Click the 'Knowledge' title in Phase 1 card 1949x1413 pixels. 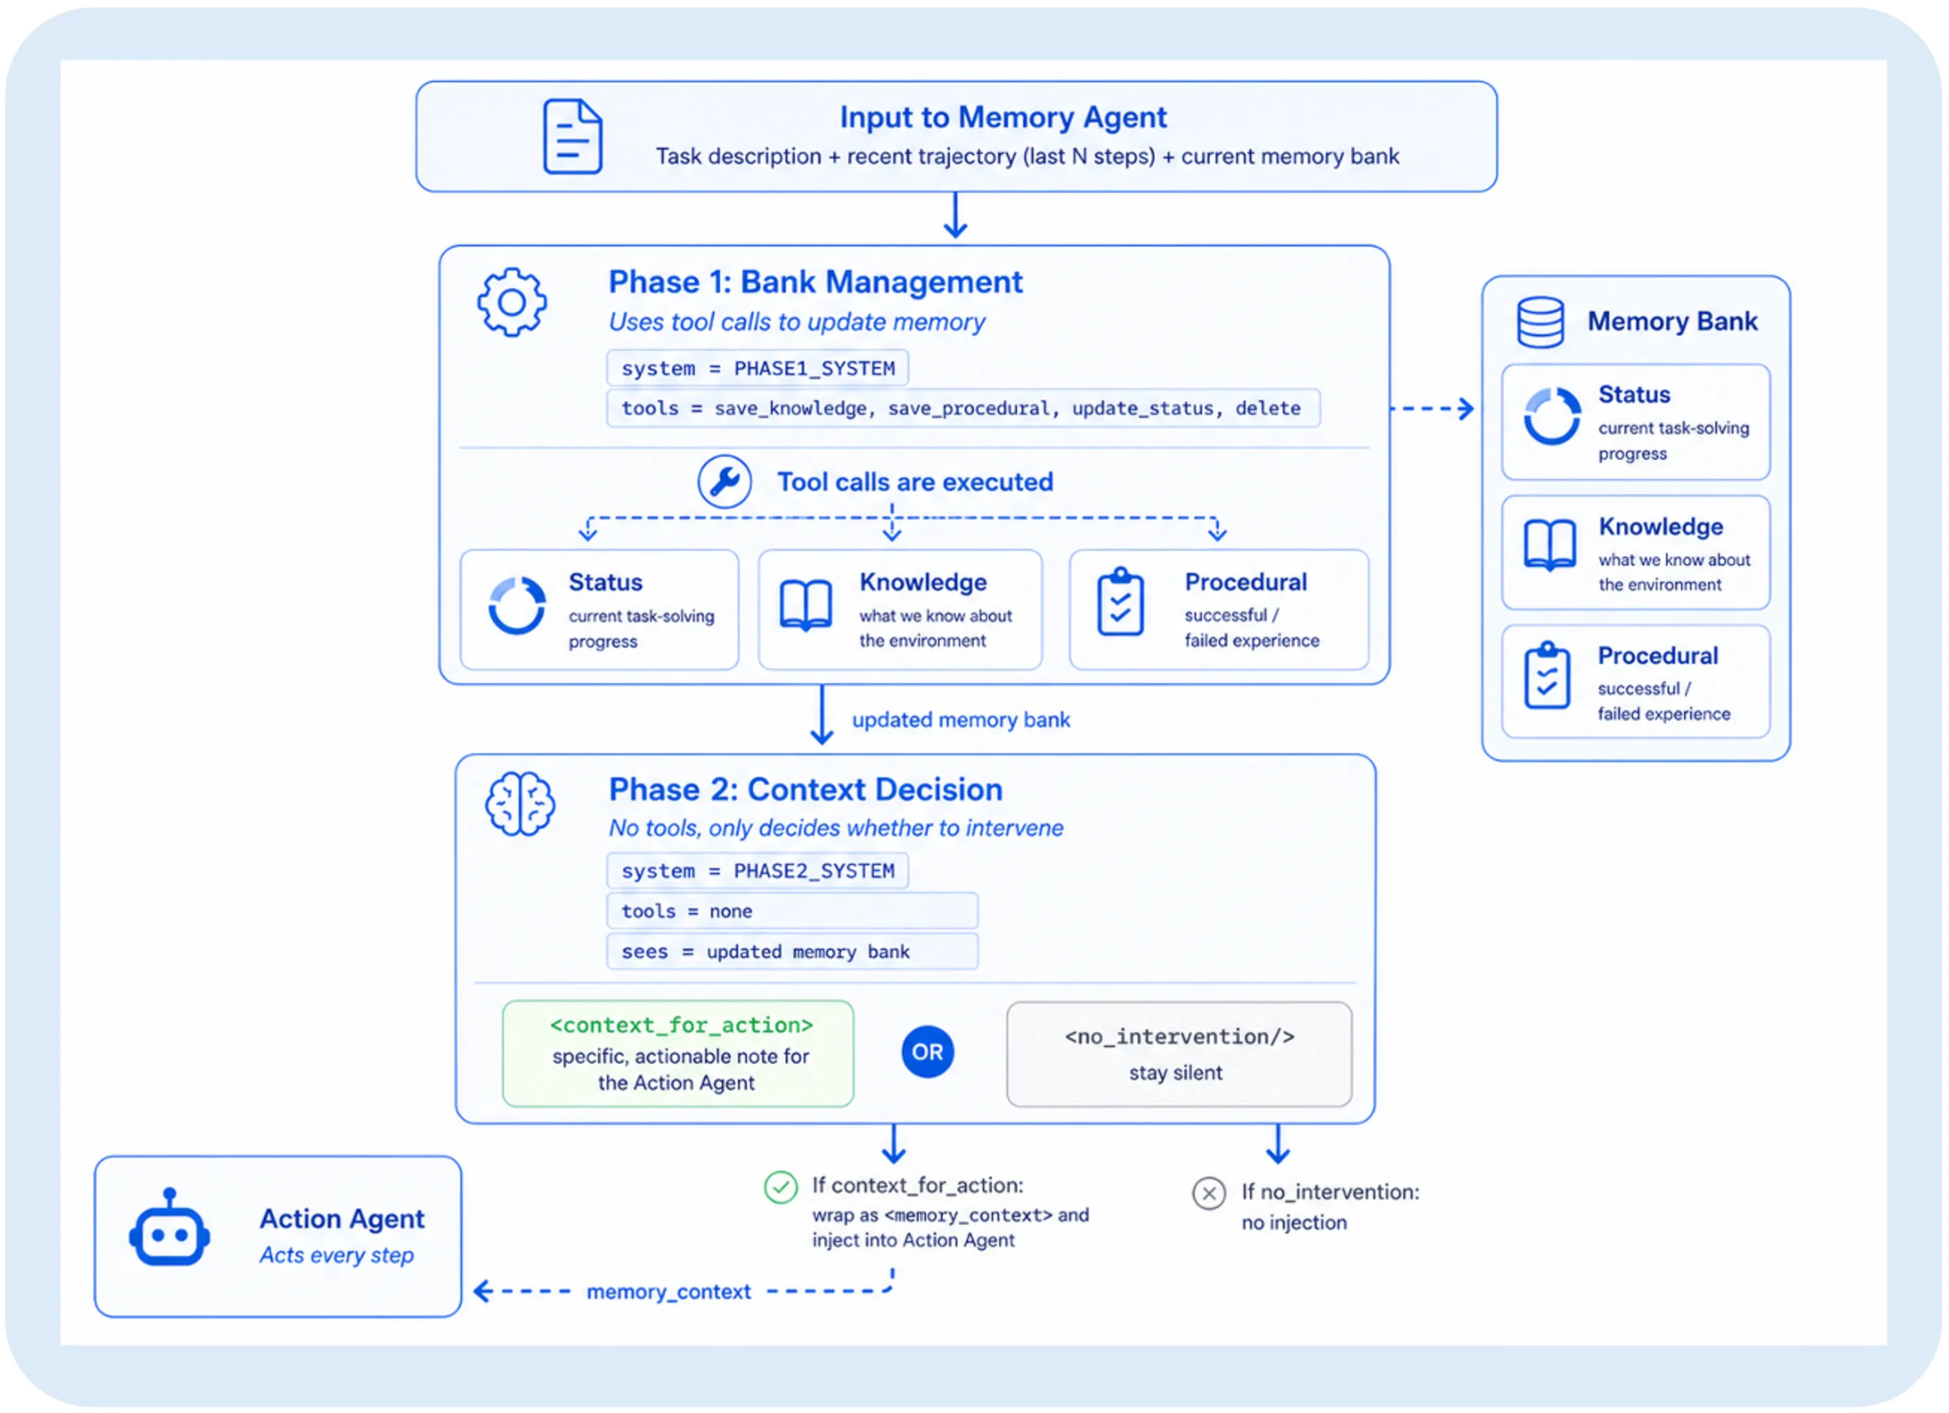[x=923, y=583]
